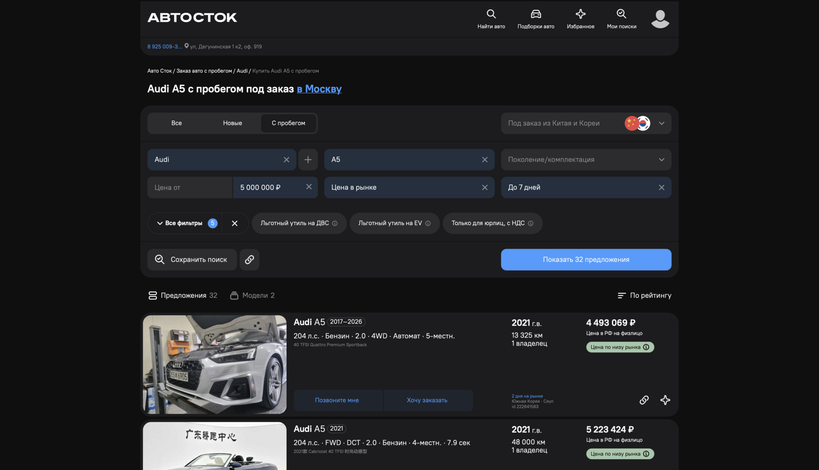This screenshot has width=819, height=470.
Task: Copy search link with chain icon
Action: pos(249,260)
